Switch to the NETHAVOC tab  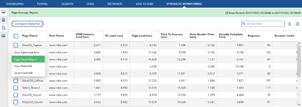[115, 4]
